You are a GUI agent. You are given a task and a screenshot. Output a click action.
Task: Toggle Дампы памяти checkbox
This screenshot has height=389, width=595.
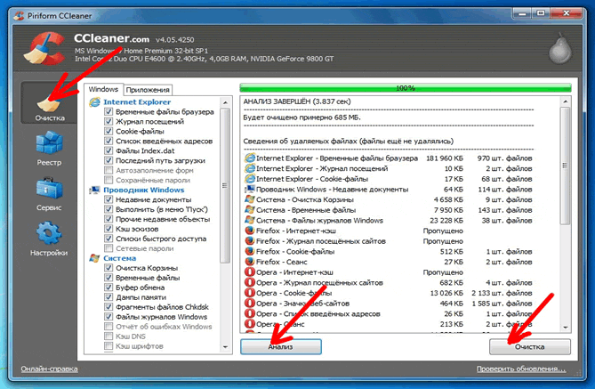109,297
